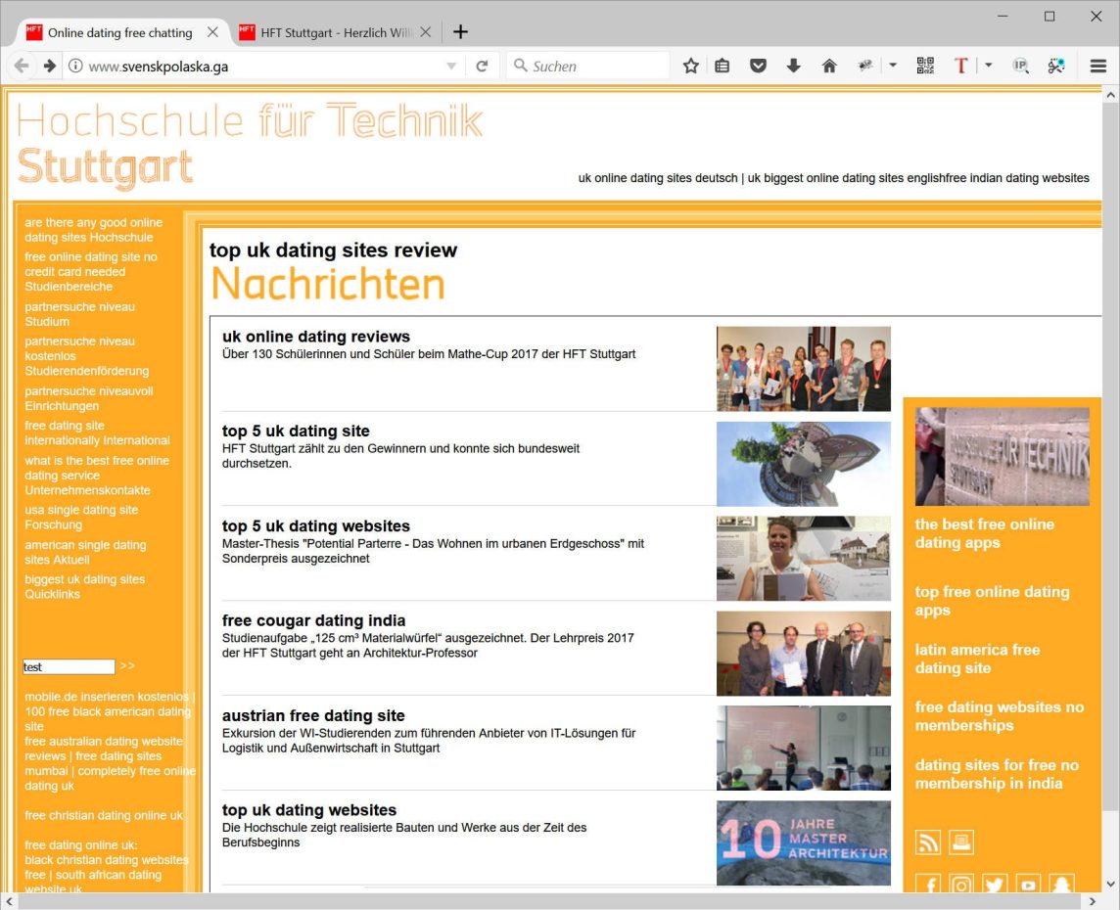Select the Online dating free chatting tab

121,32
